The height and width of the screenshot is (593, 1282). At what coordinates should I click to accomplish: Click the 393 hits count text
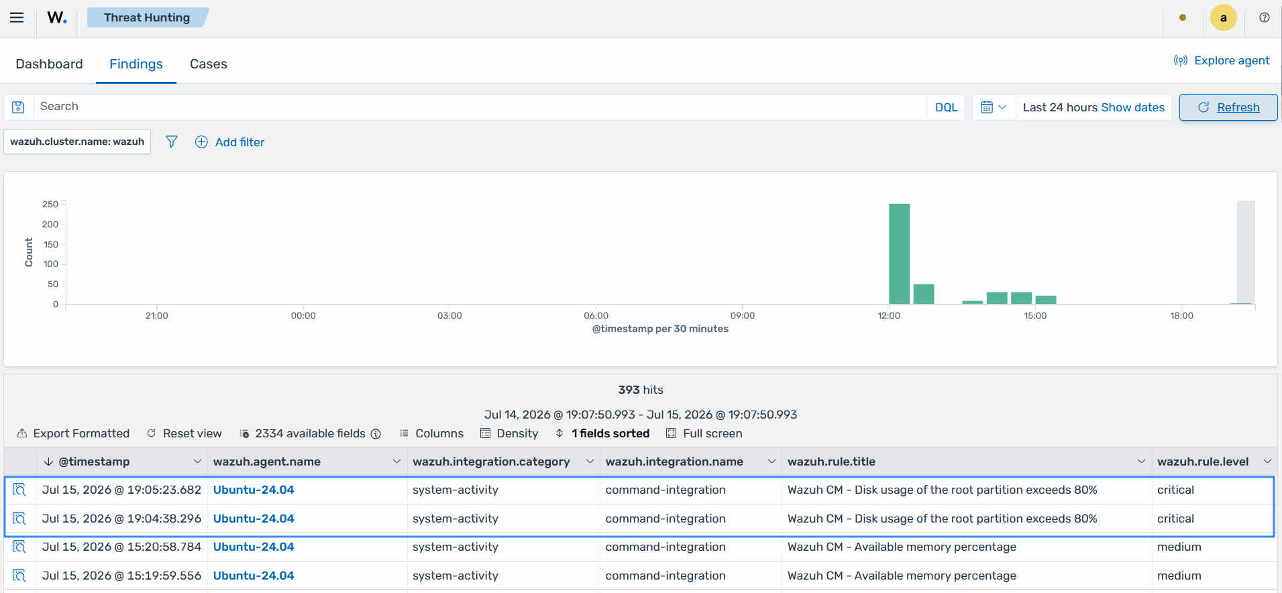(641, 390)
